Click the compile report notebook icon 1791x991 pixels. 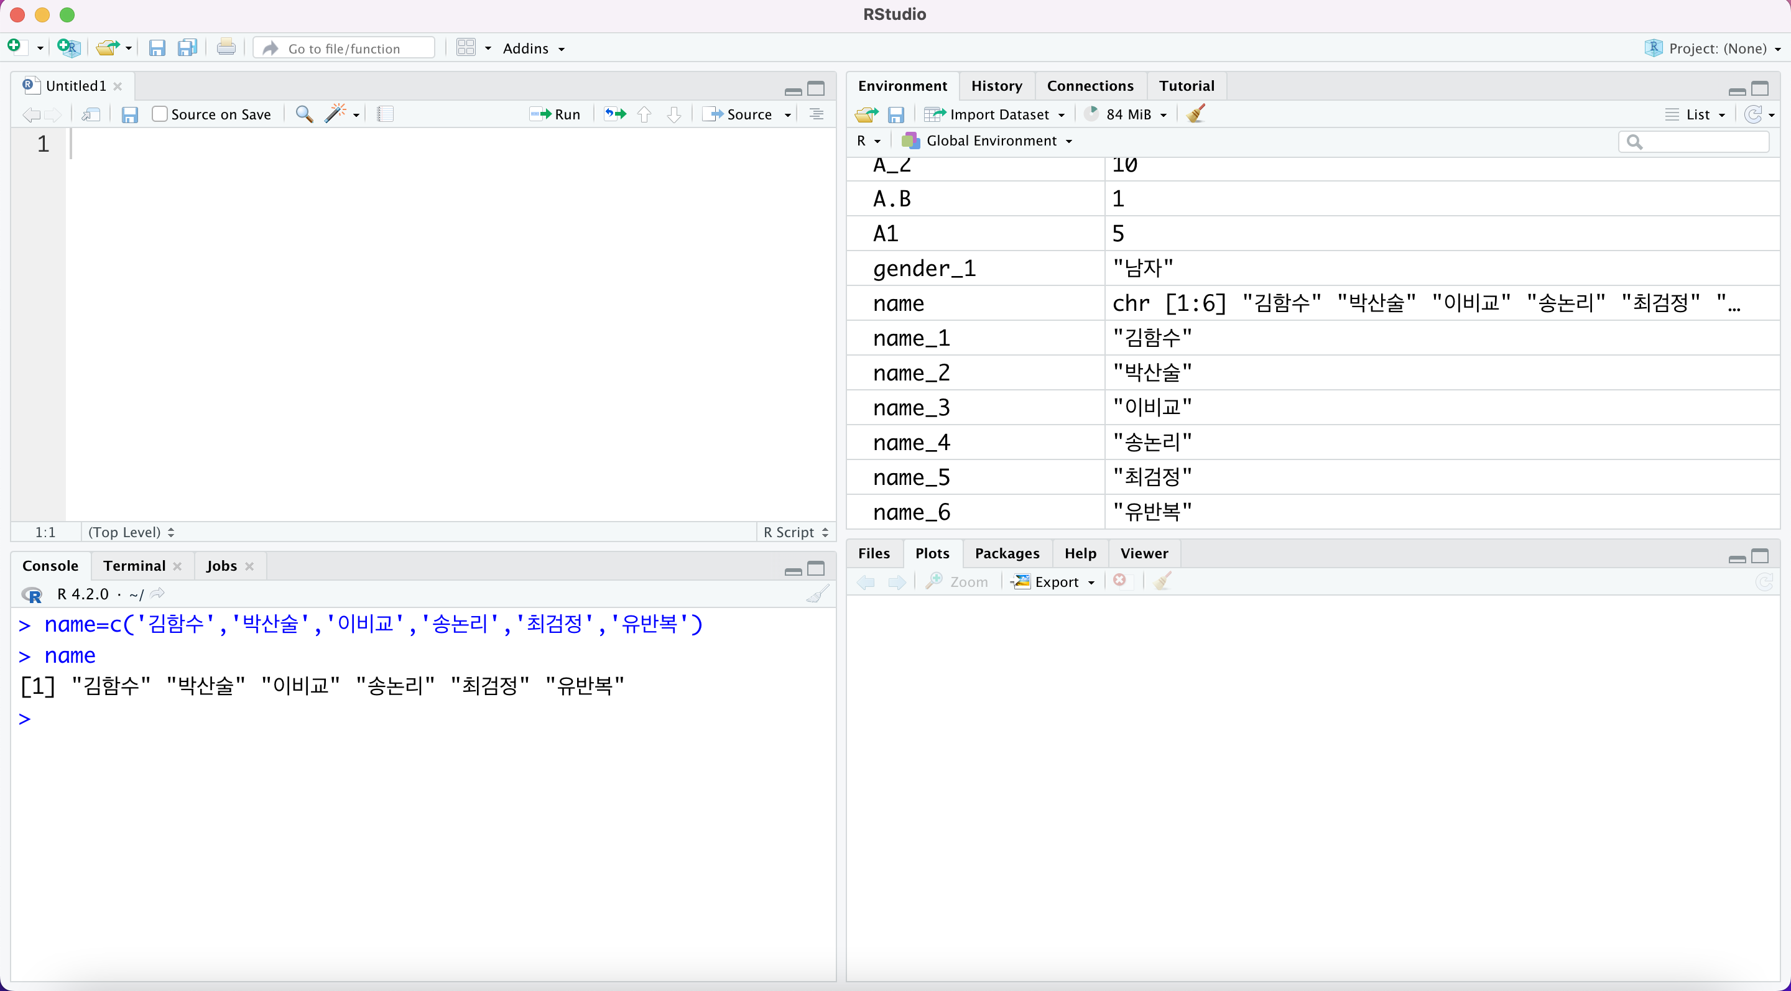(385, 114)
